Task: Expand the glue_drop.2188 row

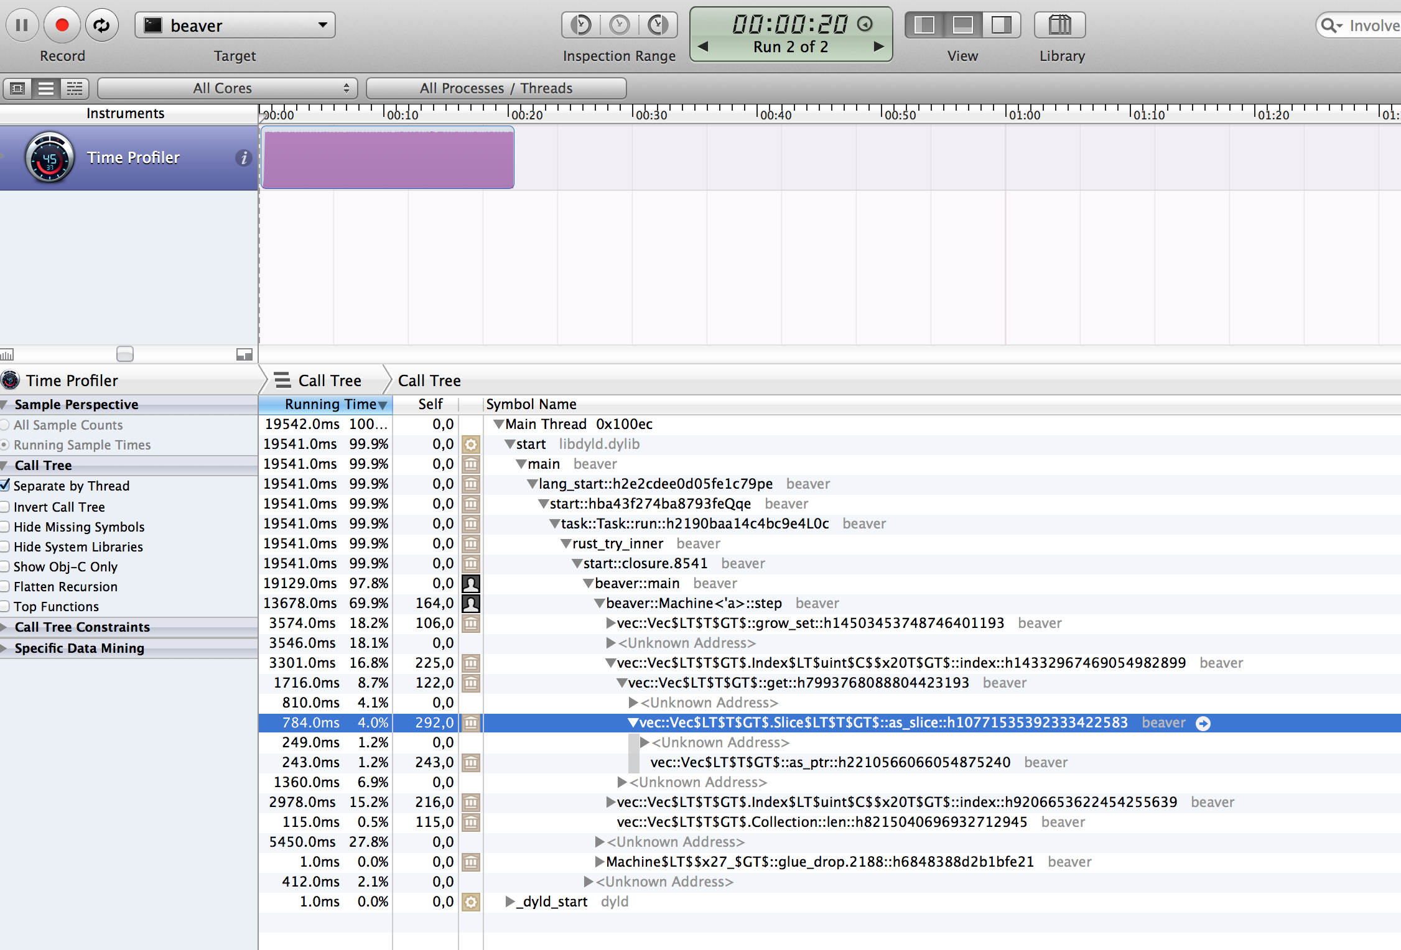Action: 599,862
